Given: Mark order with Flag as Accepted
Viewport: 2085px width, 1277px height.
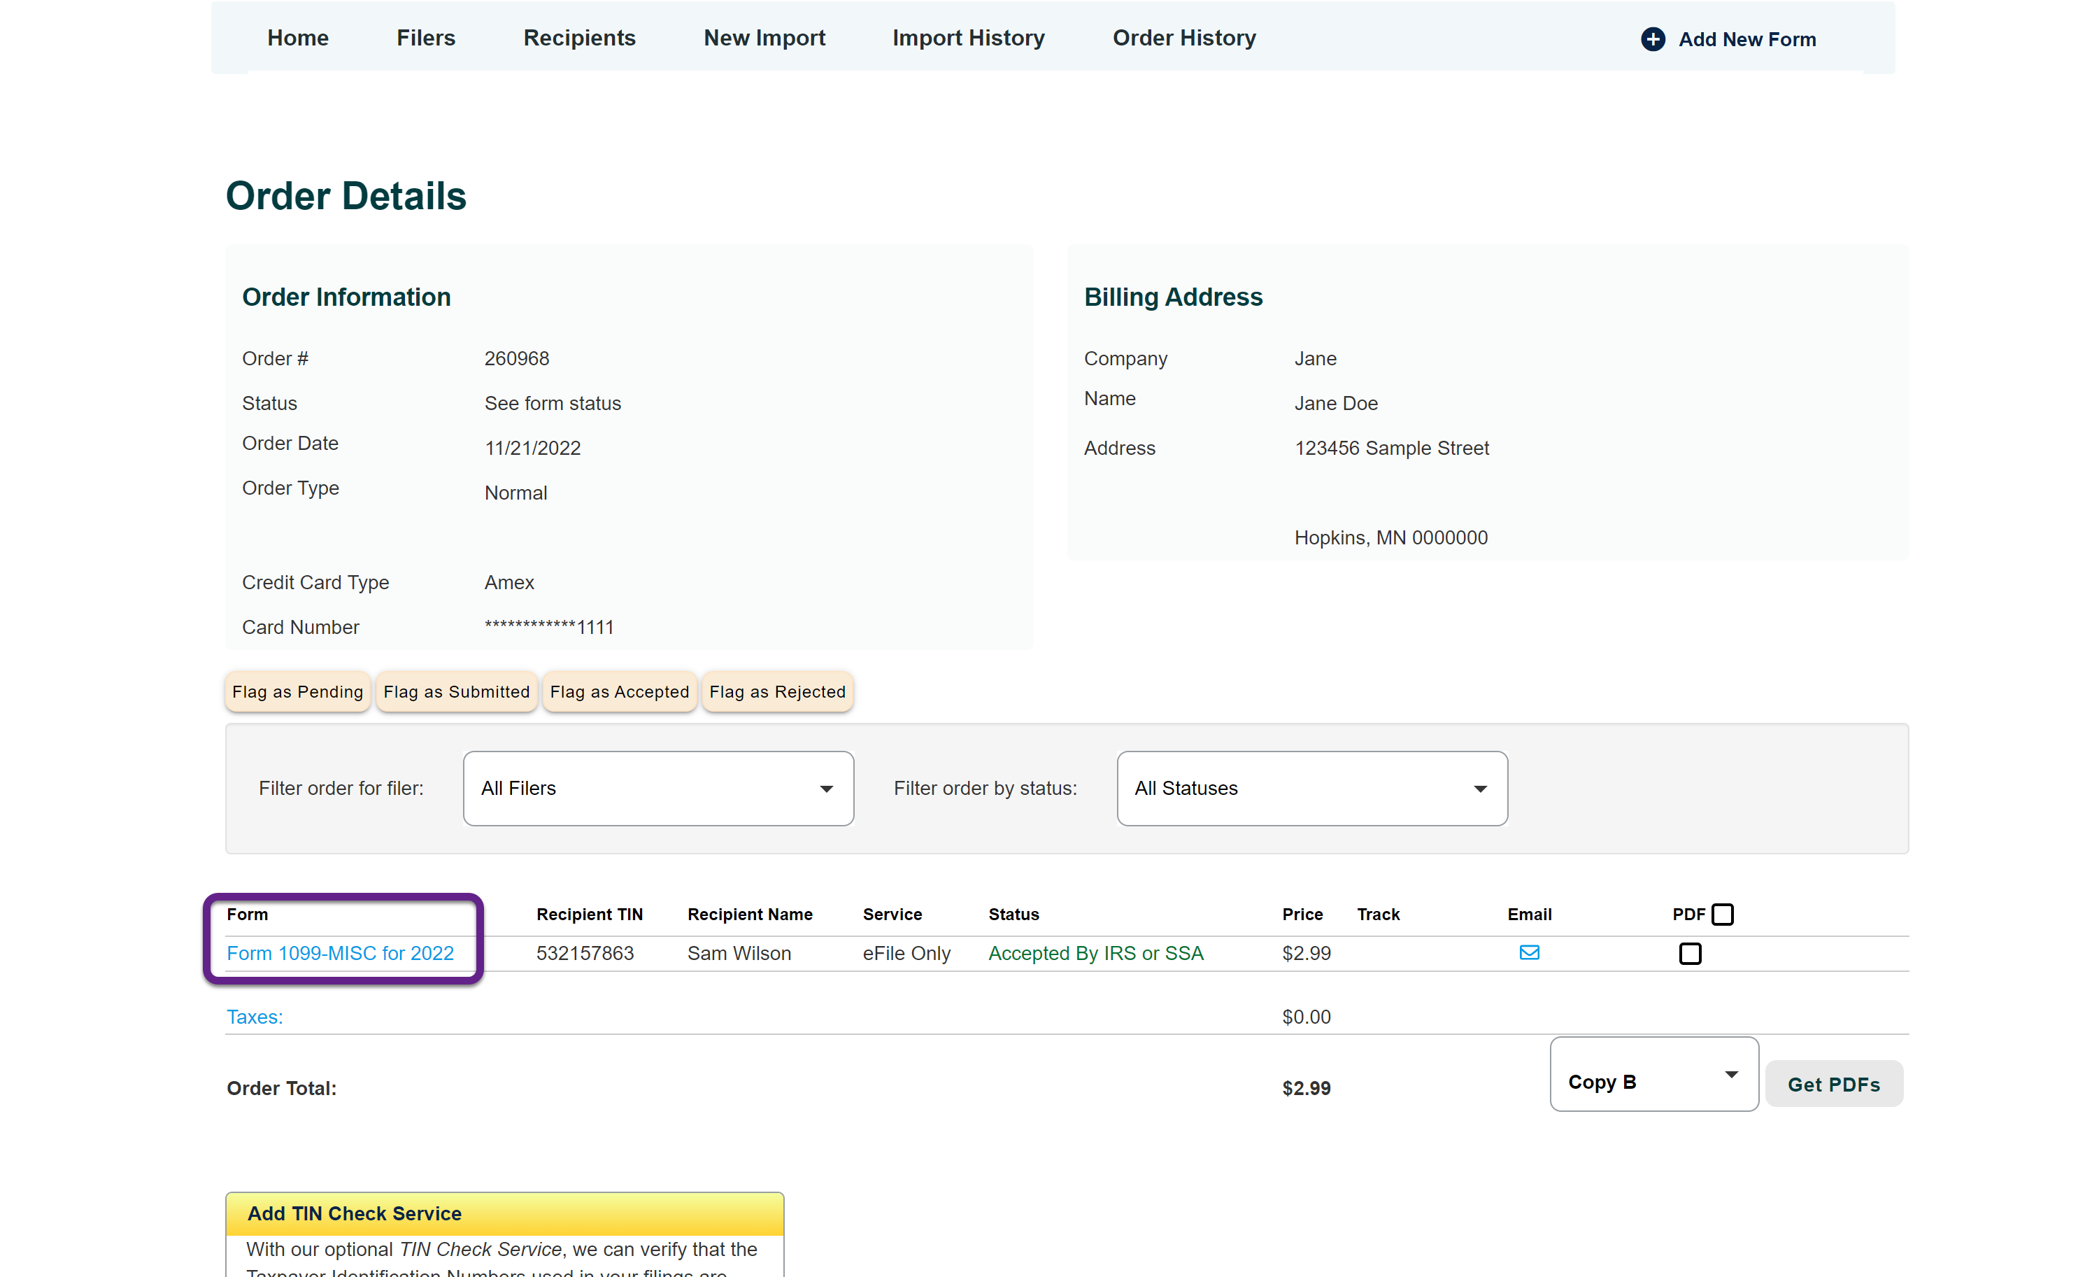Looking at the screenshot, I should pos(618,692).
